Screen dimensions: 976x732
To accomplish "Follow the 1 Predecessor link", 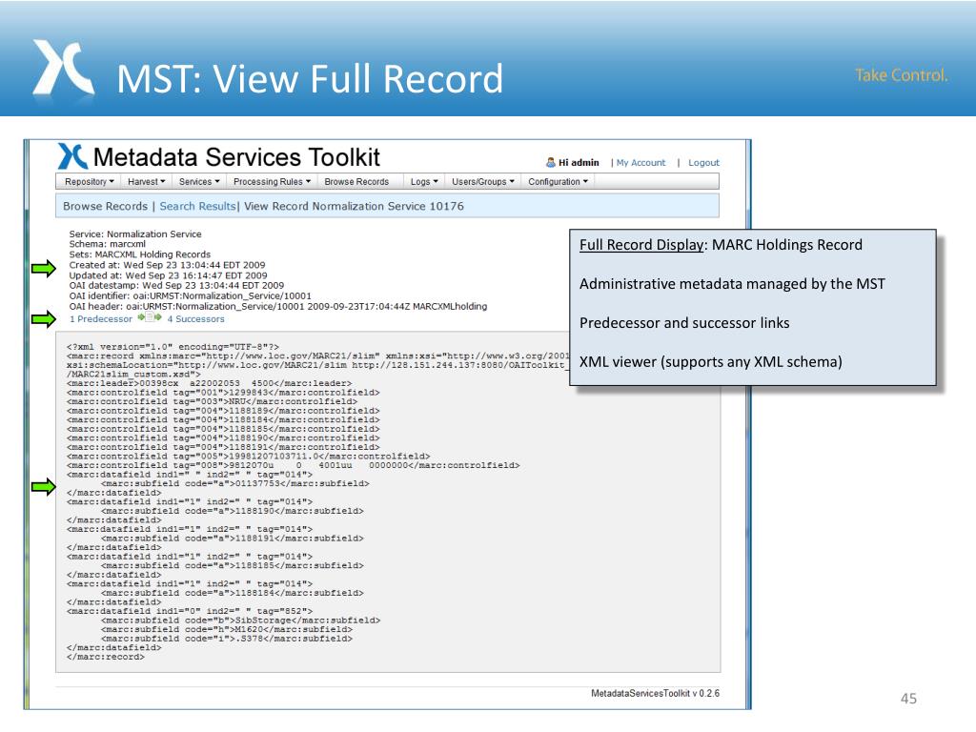I will [101, 318].
